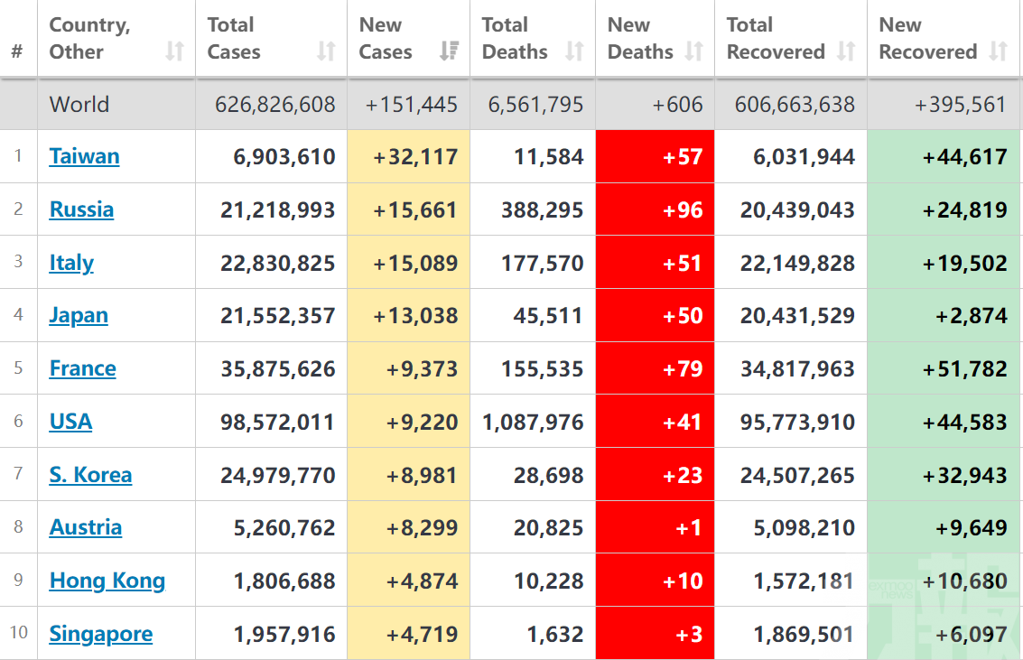The image size is (1023, 660).
Task: Open the USA country link
Action: [70, 422]
